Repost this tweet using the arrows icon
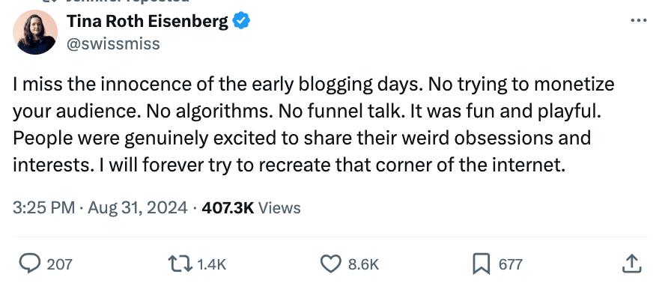The width and height of the screenshot is (659, 292). pyautogui.click(x=180, y=264)
